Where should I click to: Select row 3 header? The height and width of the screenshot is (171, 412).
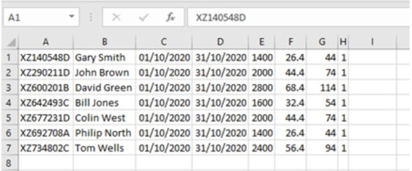(9, 87)
